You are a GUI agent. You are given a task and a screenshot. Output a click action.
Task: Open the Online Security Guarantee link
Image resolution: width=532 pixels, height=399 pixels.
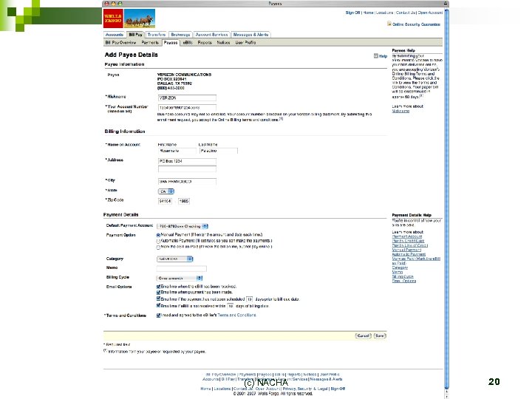coord(416,24)
